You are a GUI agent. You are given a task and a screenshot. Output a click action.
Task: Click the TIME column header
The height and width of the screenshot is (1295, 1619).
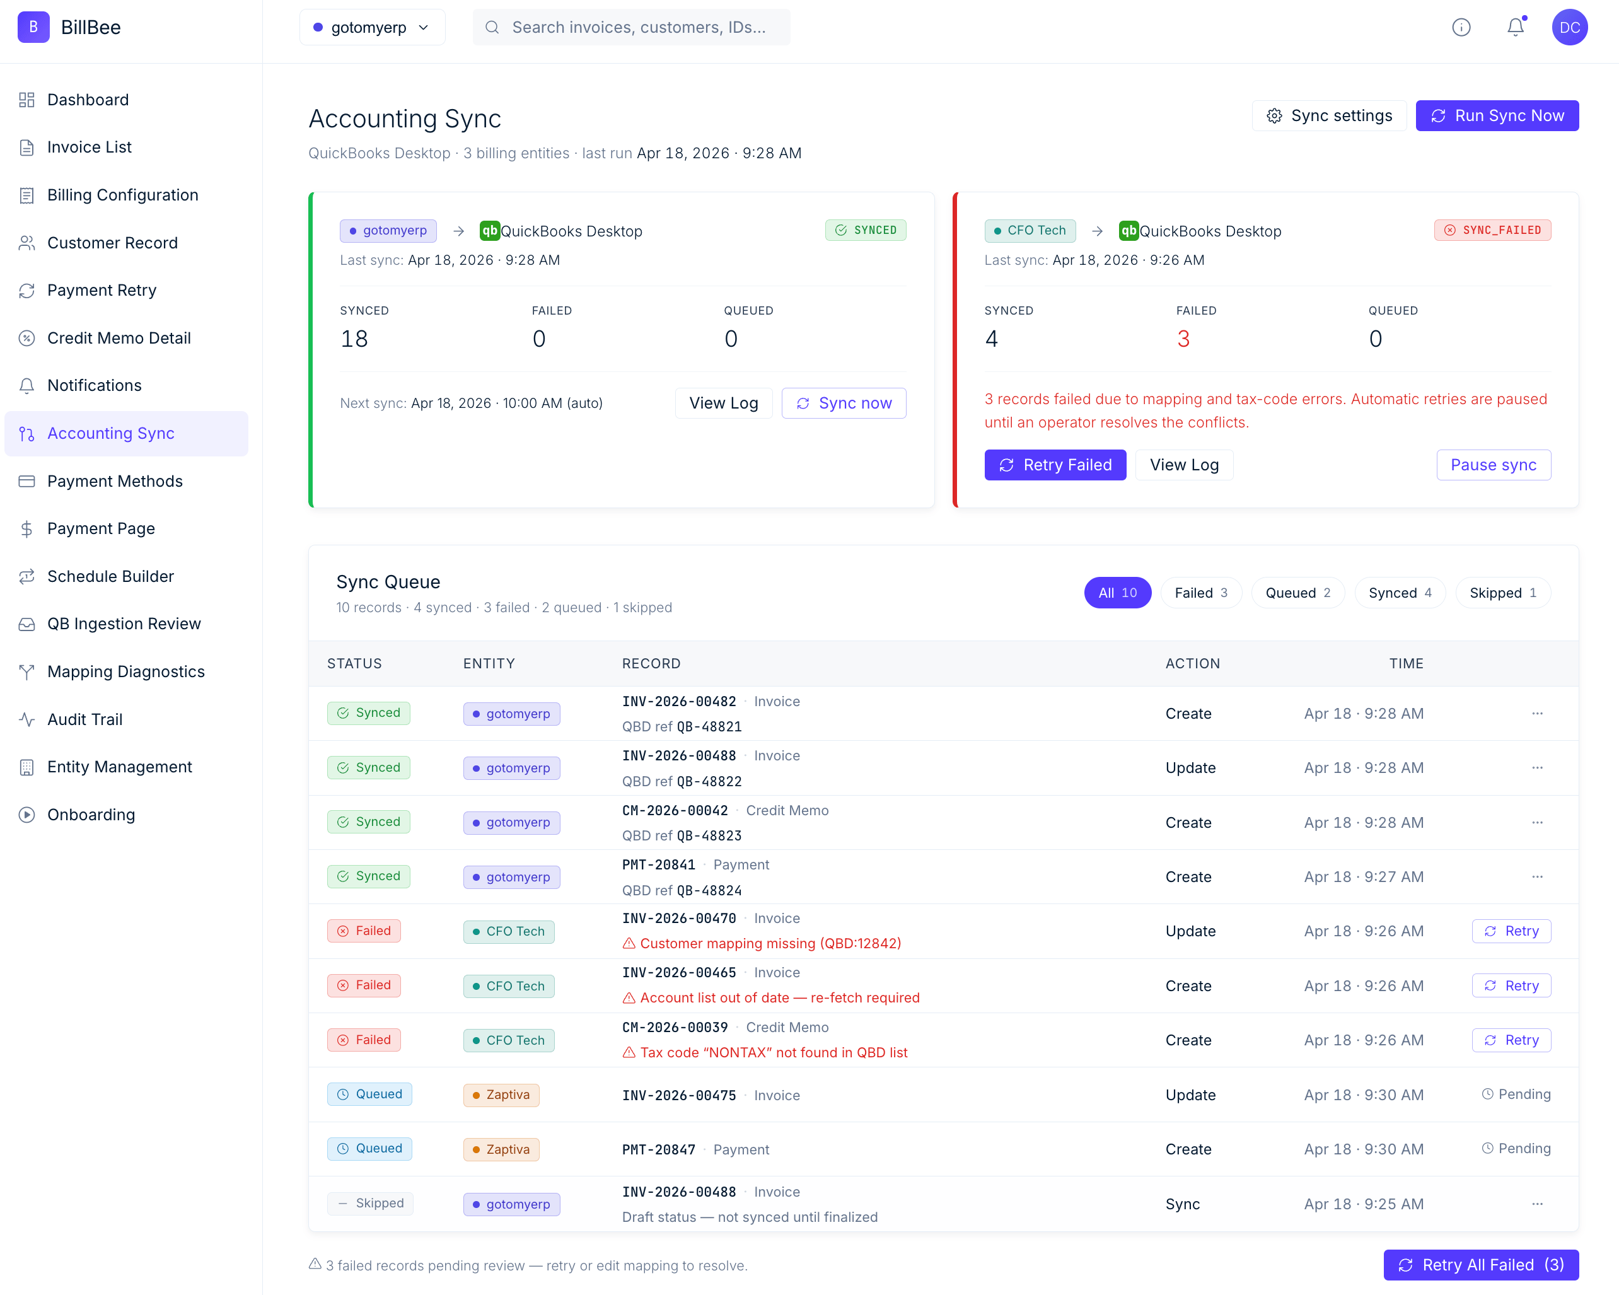[1407, 664]
